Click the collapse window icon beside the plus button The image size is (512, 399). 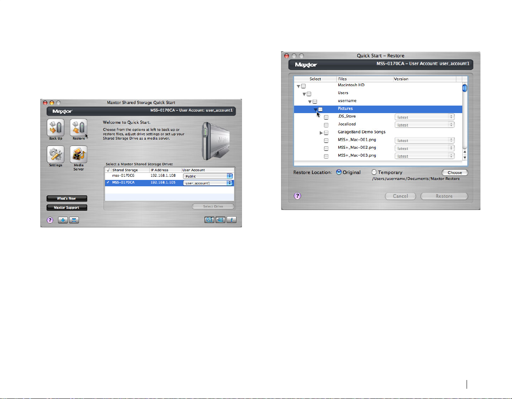tap(74, 220)
